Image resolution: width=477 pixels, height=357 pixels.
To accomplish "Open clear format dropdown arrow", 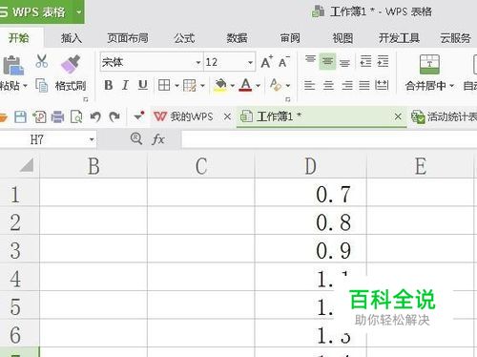I will (x=288, y=86).
